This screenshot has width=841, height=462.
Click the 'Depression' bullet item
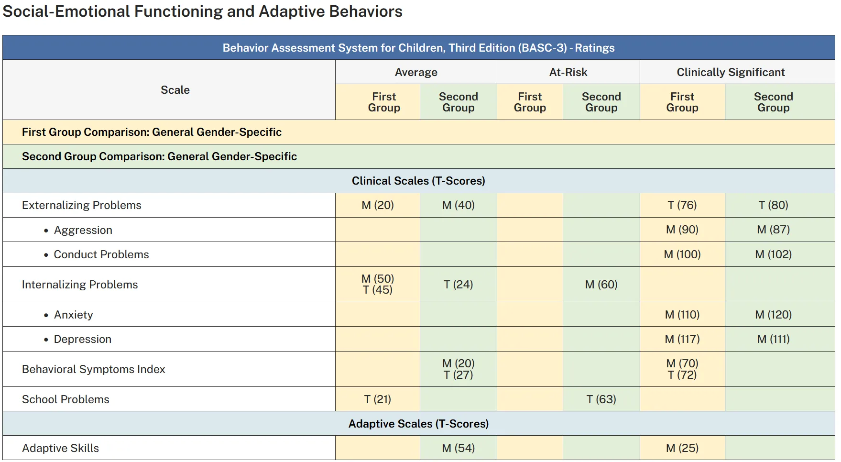(82, 339)
